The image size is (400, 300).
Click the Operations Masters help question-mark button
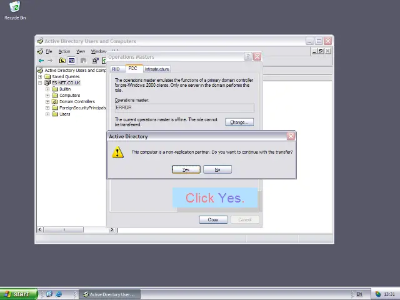248,57
